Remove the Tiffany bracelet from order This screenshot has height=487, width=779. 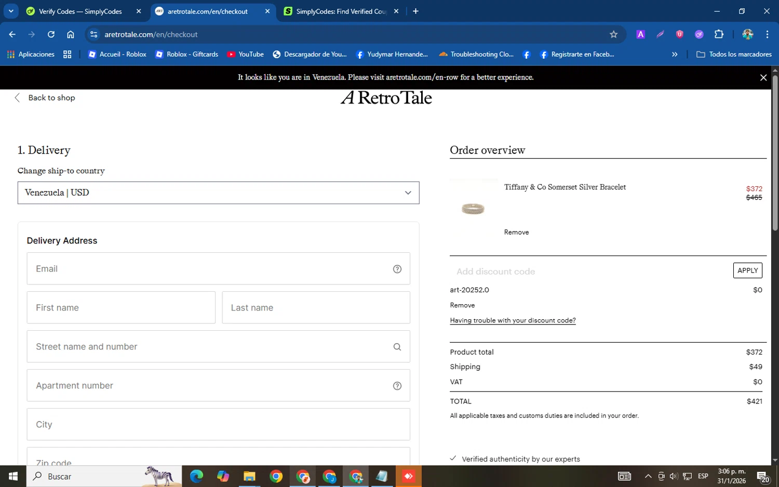point(516,232)
